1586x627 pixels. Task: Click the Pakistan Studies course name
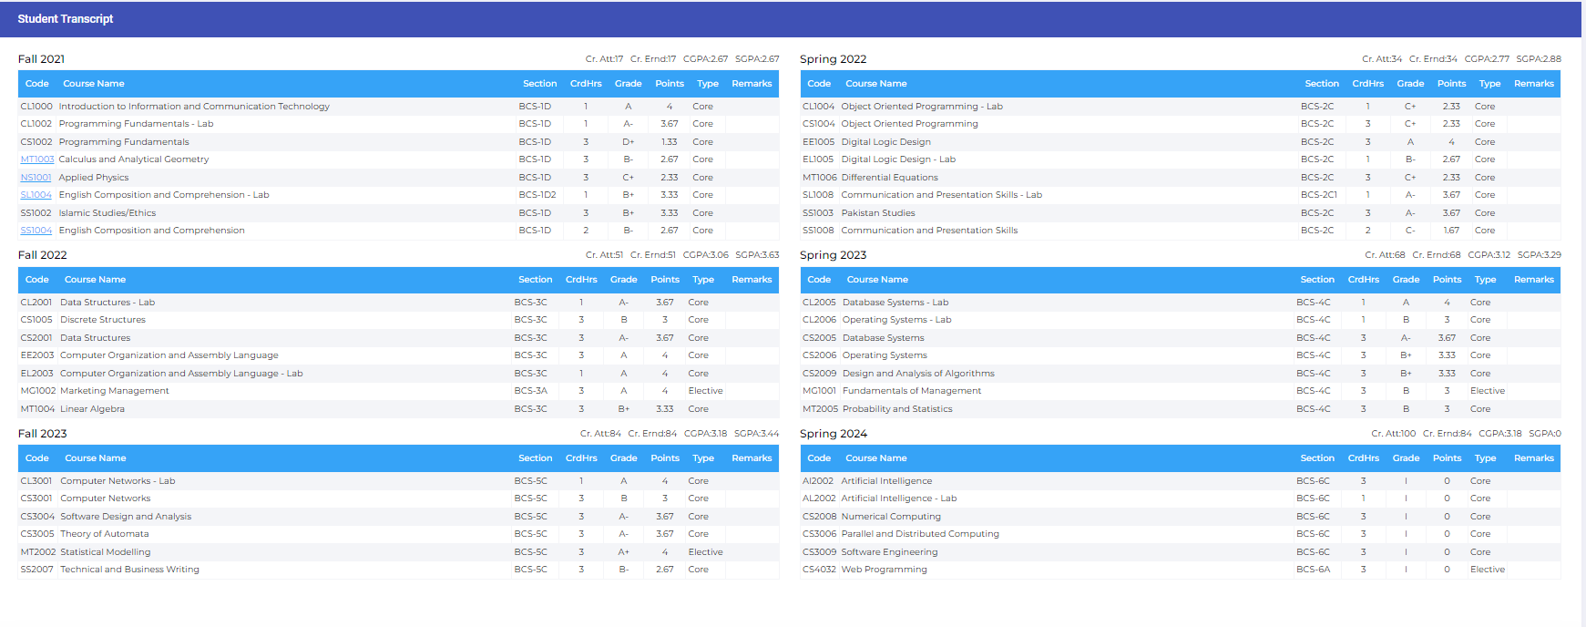pyautogui.click(x=877, y=213)
